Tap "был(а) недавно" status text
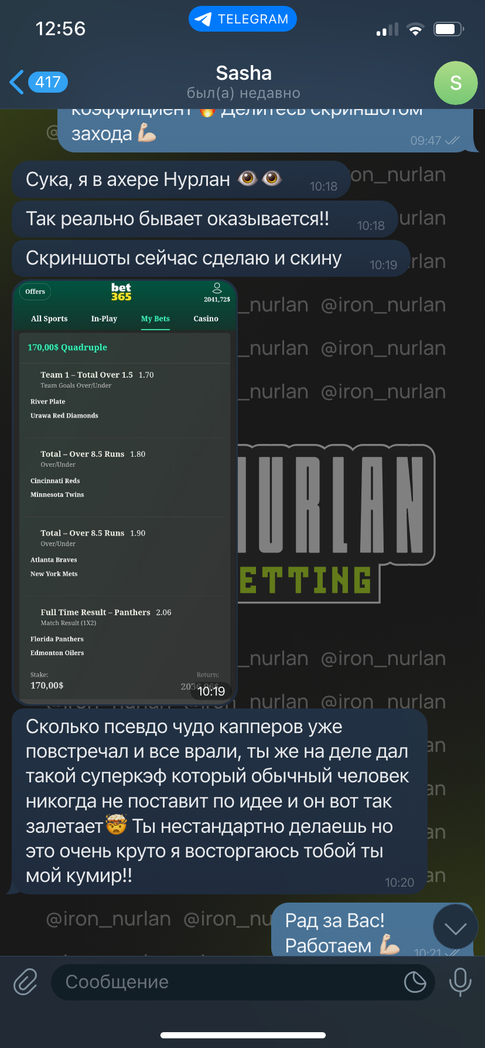The image size is (485, 1048). point(244,93)
